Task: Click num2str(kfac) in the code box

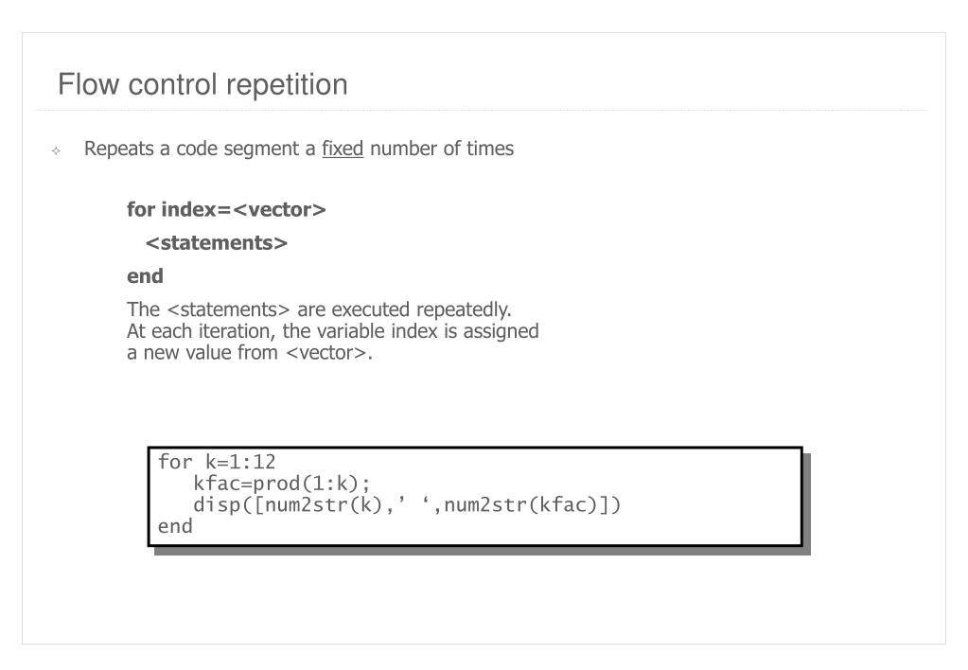Action: pyautogui.click(x=520, y=505)
